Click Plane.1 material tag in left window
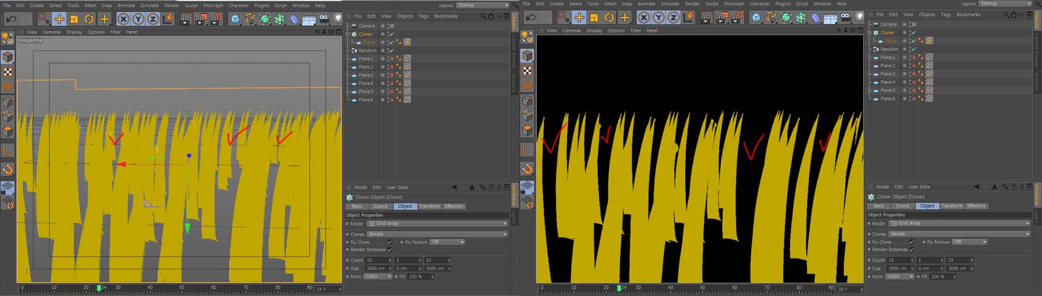 tap(407, 59)
